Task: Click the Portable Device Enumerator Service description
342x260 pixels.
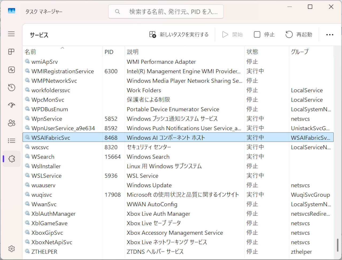Action: click(173, 109)
